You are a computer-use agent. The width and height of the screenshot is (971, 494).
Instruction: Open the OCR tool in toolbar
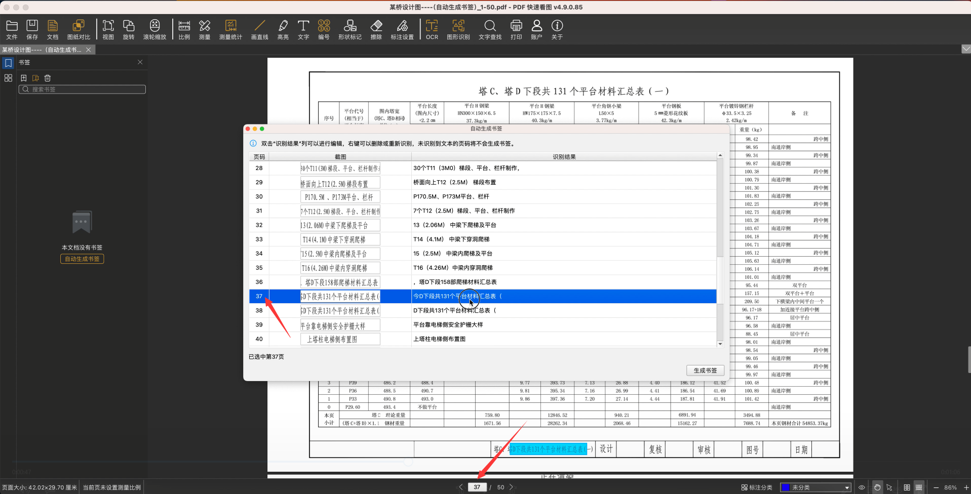(432, 29)
